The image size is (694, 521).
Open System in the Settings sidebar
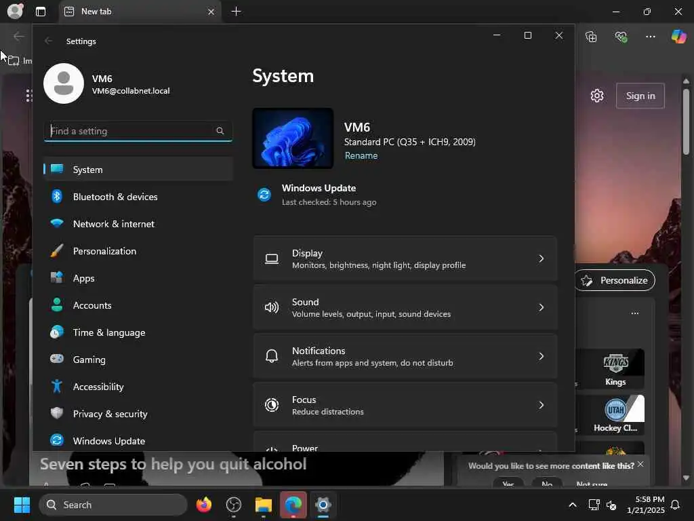point(138,169)
